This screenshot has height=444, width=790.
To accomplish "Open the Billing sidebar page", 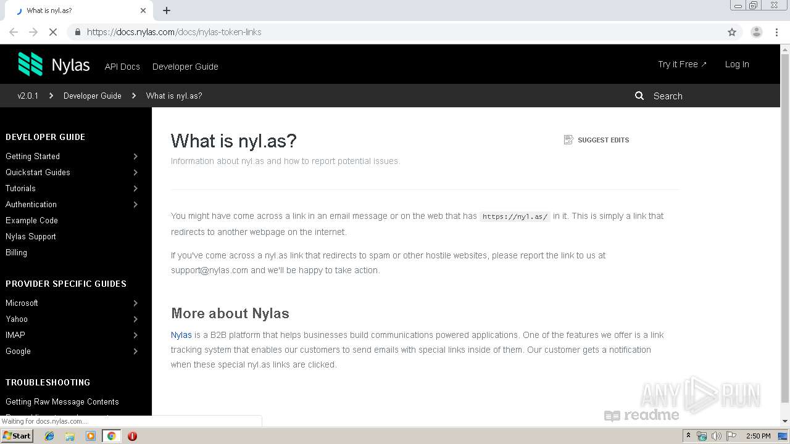I will coord(16,253).
